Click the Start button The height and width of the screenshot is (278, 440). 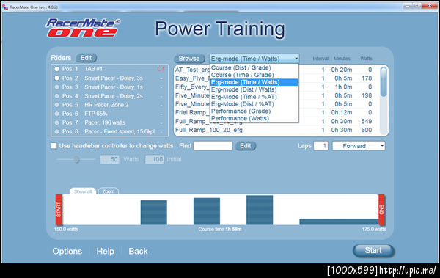pyautogui.click(x=373, y=250)
